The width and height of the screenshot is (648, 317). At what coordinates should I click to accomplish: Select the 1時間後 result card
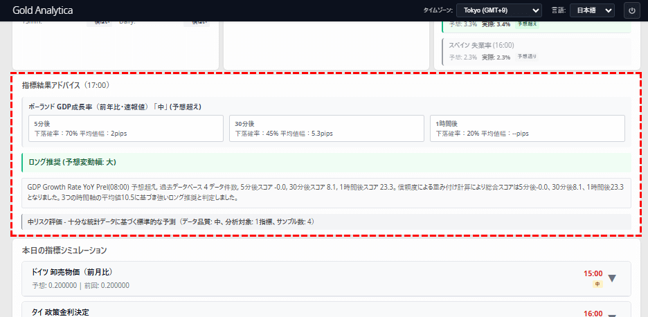(528, 129)
